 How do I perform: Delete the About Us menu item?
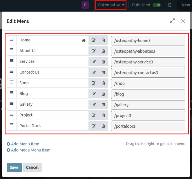point(103,51)
